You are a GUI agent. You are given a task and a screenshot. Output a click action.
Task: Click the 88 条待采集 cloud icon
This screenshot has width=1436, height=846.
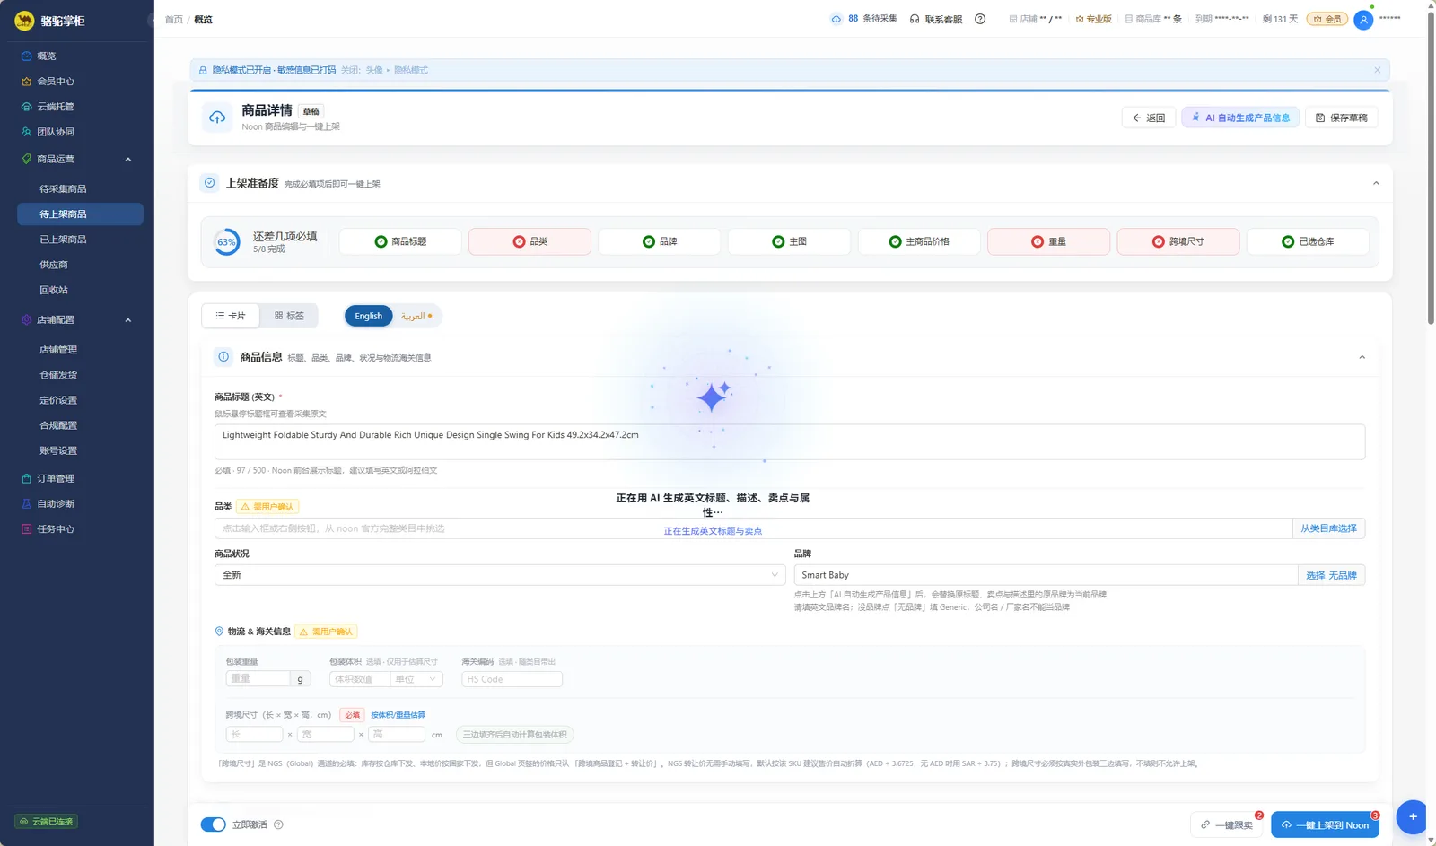836,19
